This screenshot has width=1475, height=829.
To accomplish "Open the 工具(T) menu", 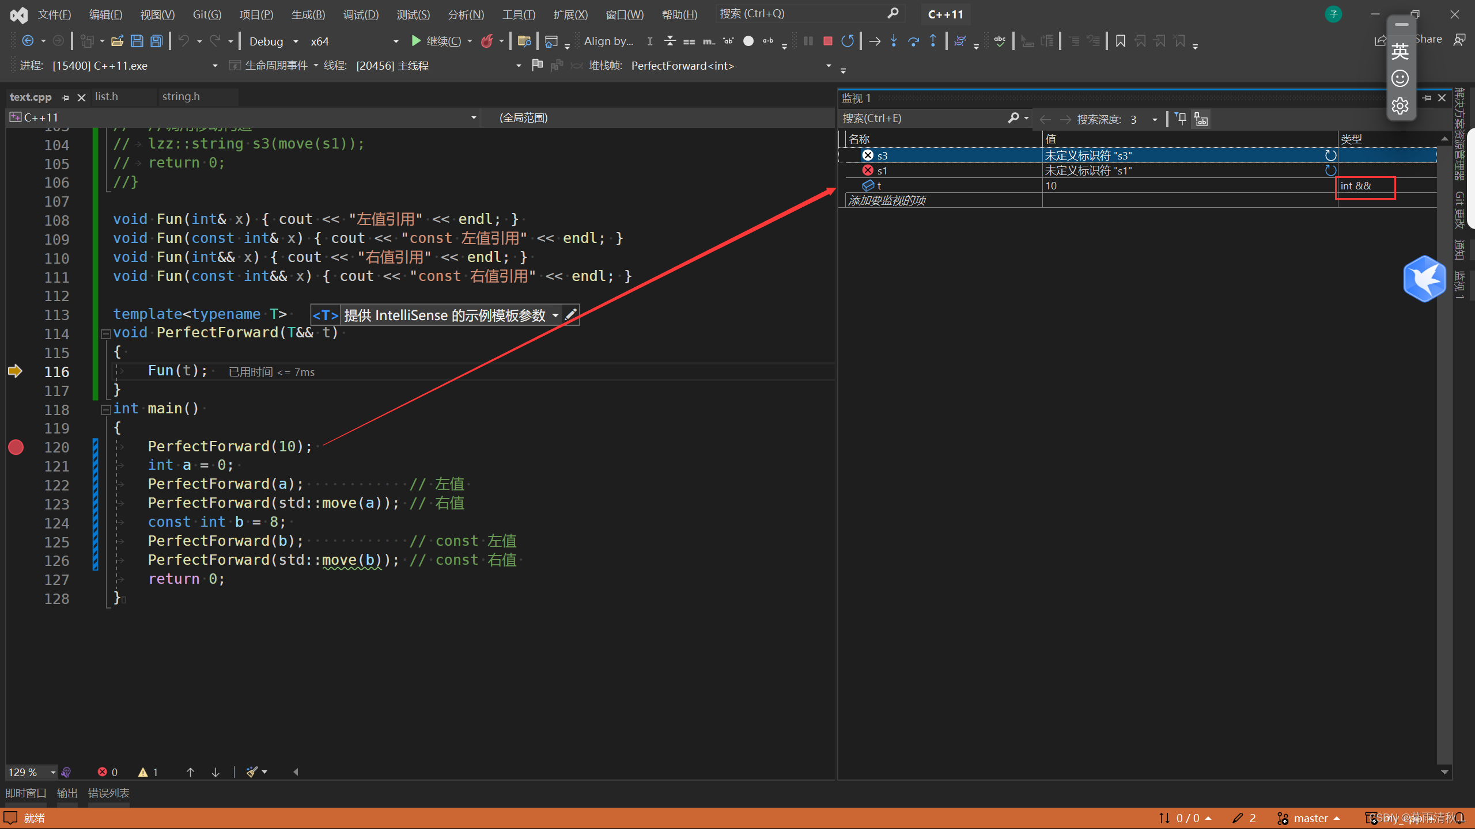I will point(519,14).
